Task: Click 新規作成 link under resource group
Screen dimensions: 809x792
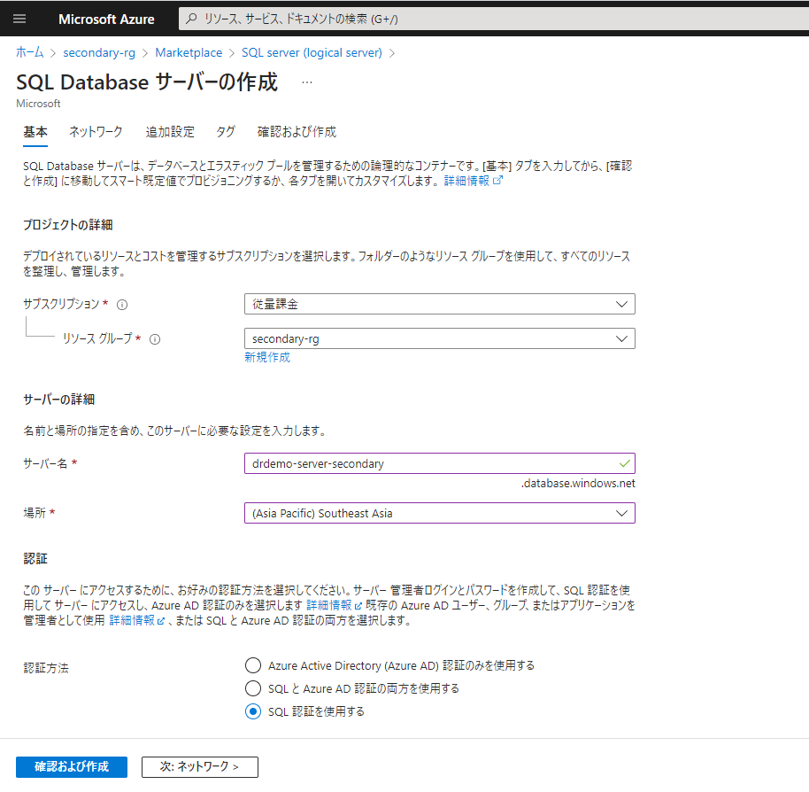Action: pyautogui.click(x=267, y=357)
